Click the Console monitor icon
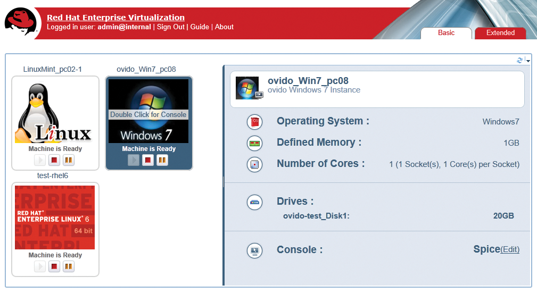537x293 pixels. coord(255,250)
